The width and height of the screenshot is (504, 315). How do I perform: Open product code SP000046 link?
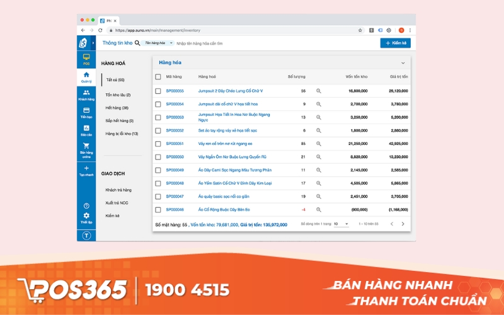point(175,210)
